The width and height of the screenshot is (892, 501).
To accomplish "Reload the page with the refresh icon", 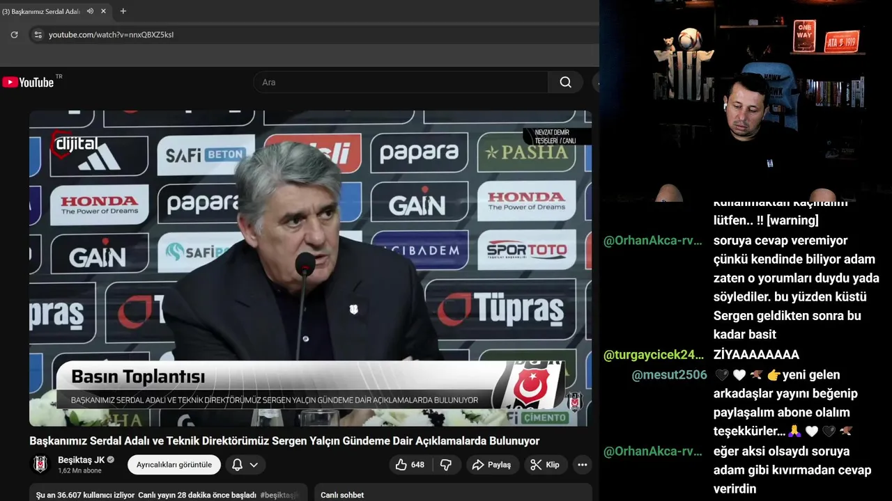I will (14, 34).
